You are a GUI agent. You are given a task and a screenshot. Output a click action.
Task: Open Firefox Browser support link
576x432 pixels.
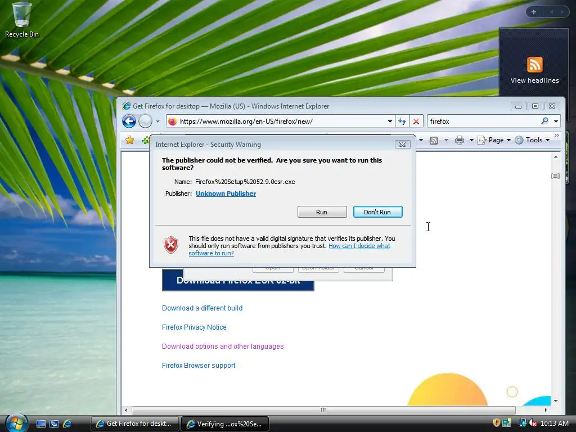coord(199,366)
